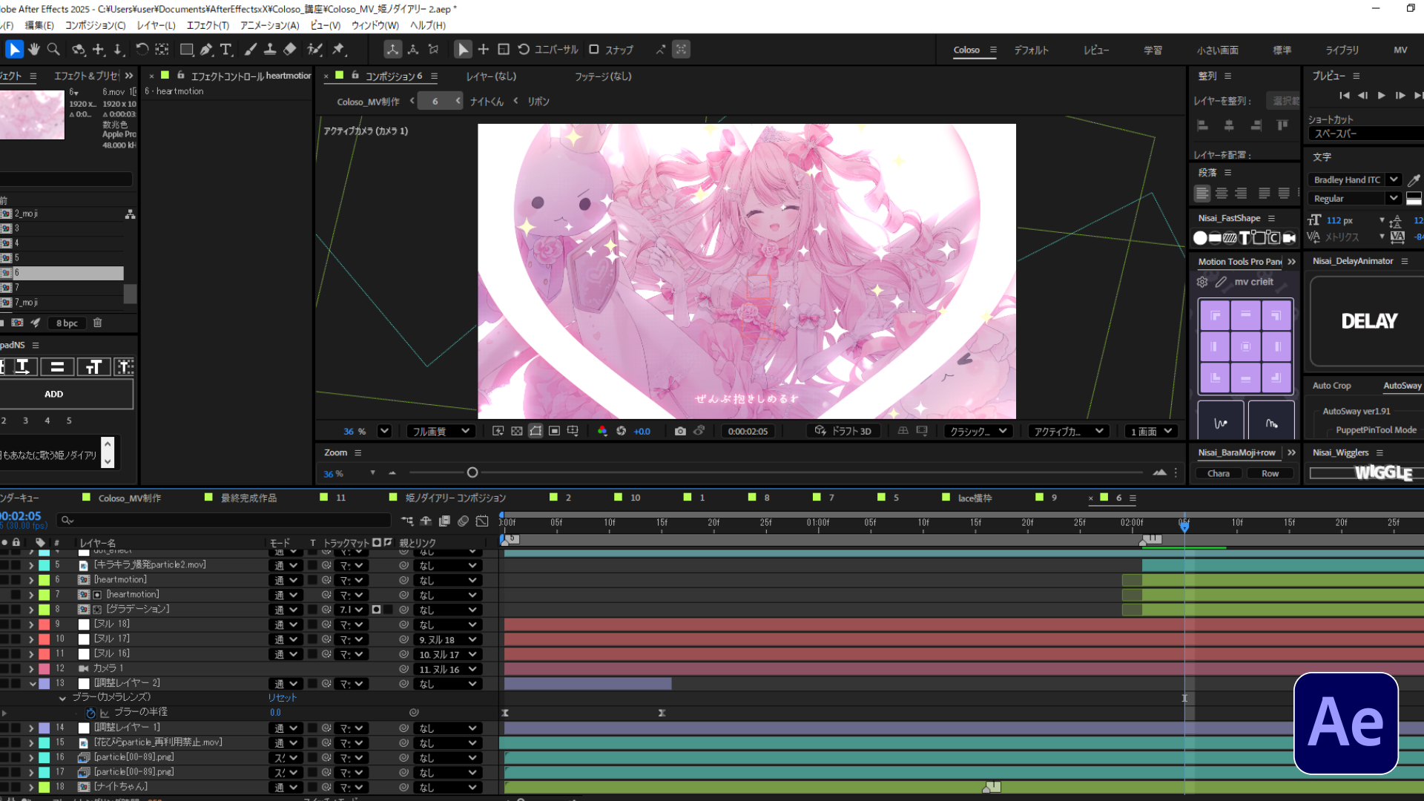This screenshot has width=1424, height=801.
Task: Adjust the Zoom panel slider handle
Action: 472,473
